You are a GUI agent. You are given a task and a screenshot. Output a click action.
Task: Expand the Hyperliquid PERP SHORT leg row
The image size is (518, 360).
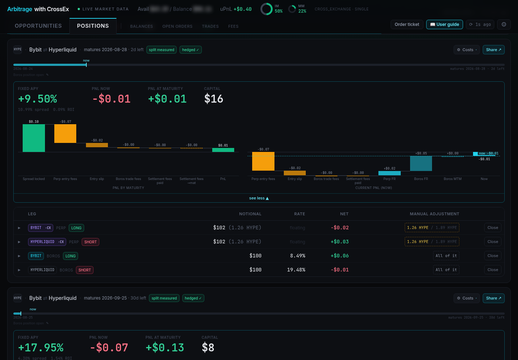pyautogui.click(x=19, y=242)
